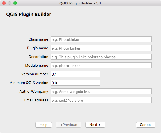The height and width of the screenshot is (133, 161).
Task: Click the Email address label
Action: click(x=36, y=100)
